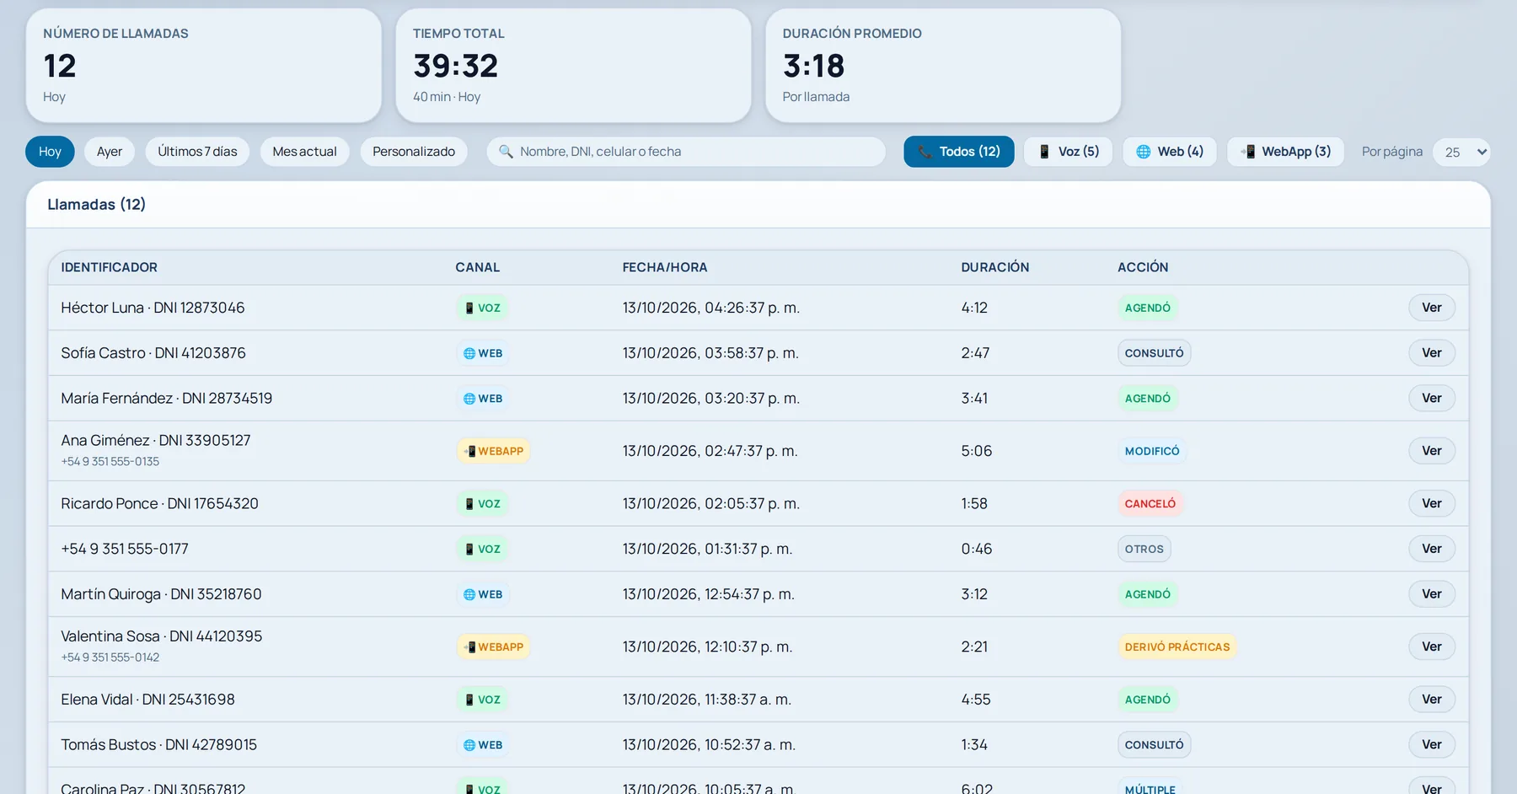Click phone icon on Todos (12) filter

(x=925, y=152)
